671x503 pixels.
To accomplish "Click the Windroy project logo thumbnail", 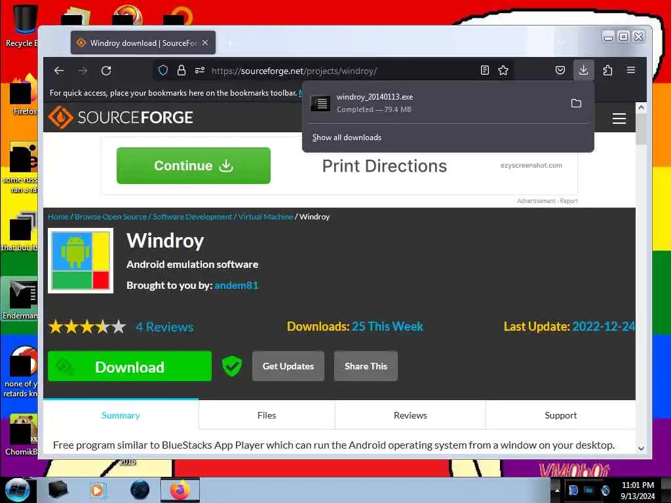I will (x=81, y=261).
